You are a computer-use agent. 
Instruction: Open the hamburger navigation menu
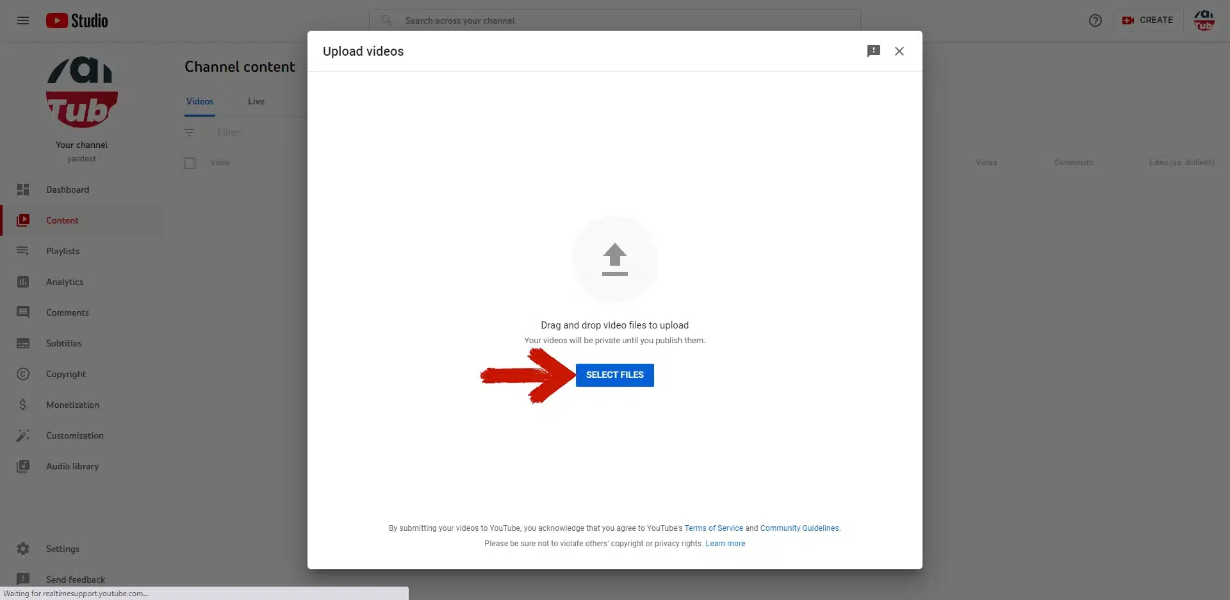(x=23, y=20)
